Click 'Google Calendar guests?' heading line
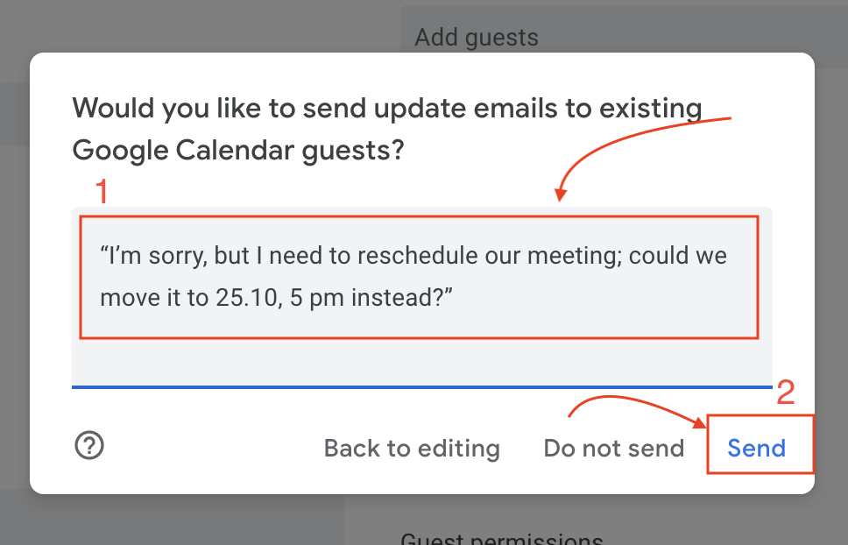Viewport: 848px width, 545px height. click(x=238, y=151)
